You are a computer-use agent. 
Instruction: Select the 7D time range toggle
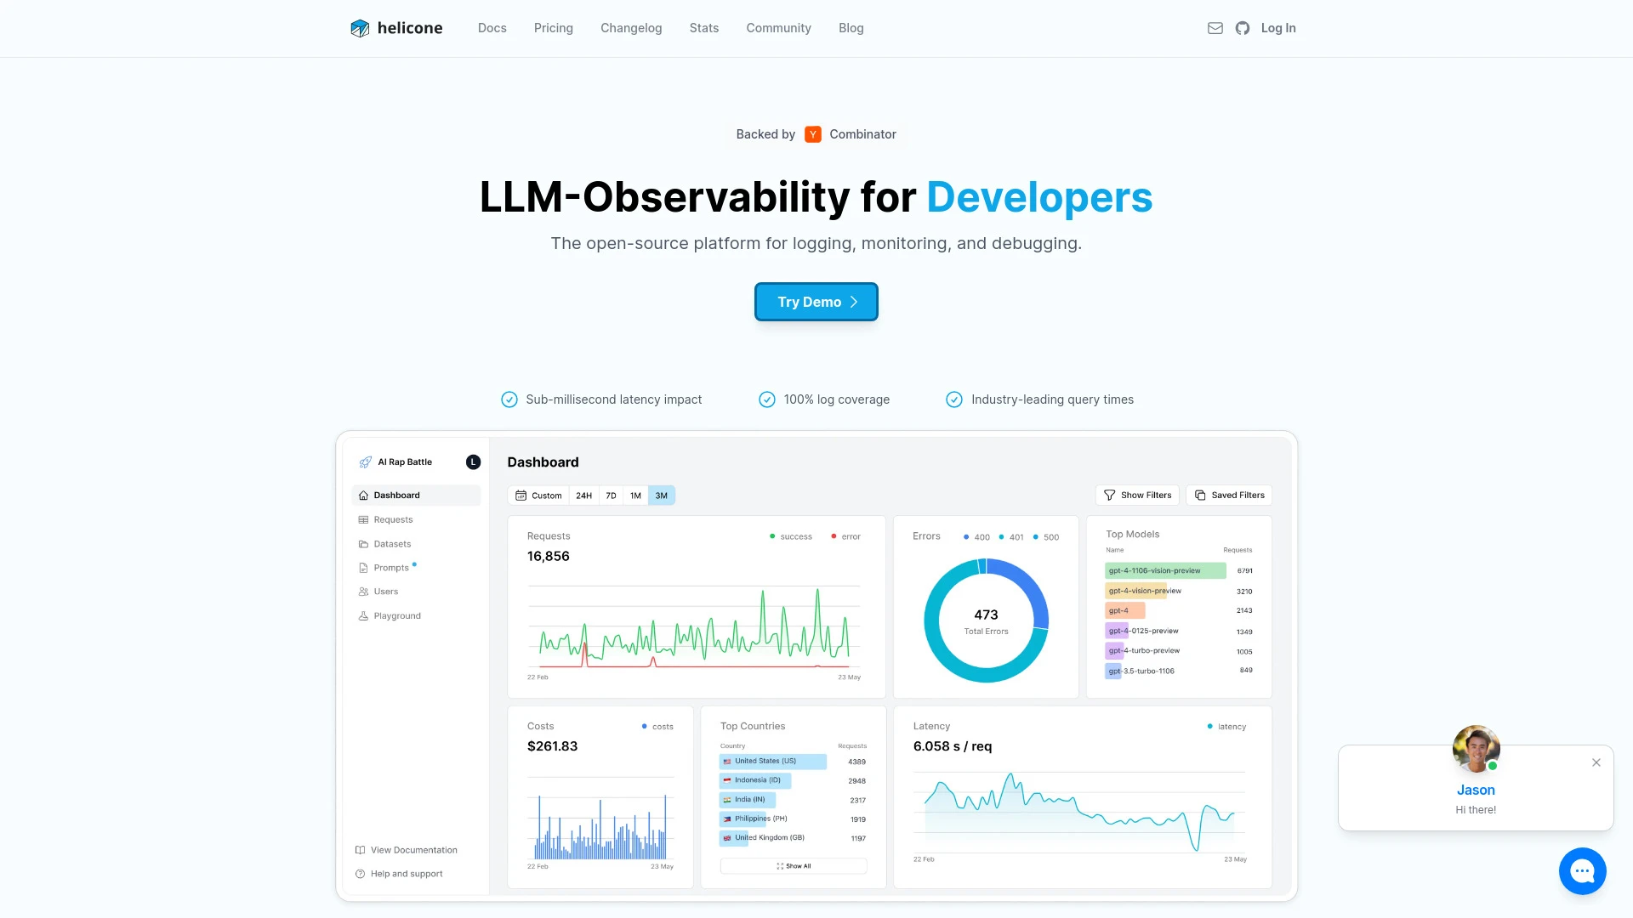point(610,496)
